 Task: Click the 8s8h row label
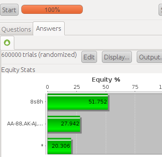37,102
